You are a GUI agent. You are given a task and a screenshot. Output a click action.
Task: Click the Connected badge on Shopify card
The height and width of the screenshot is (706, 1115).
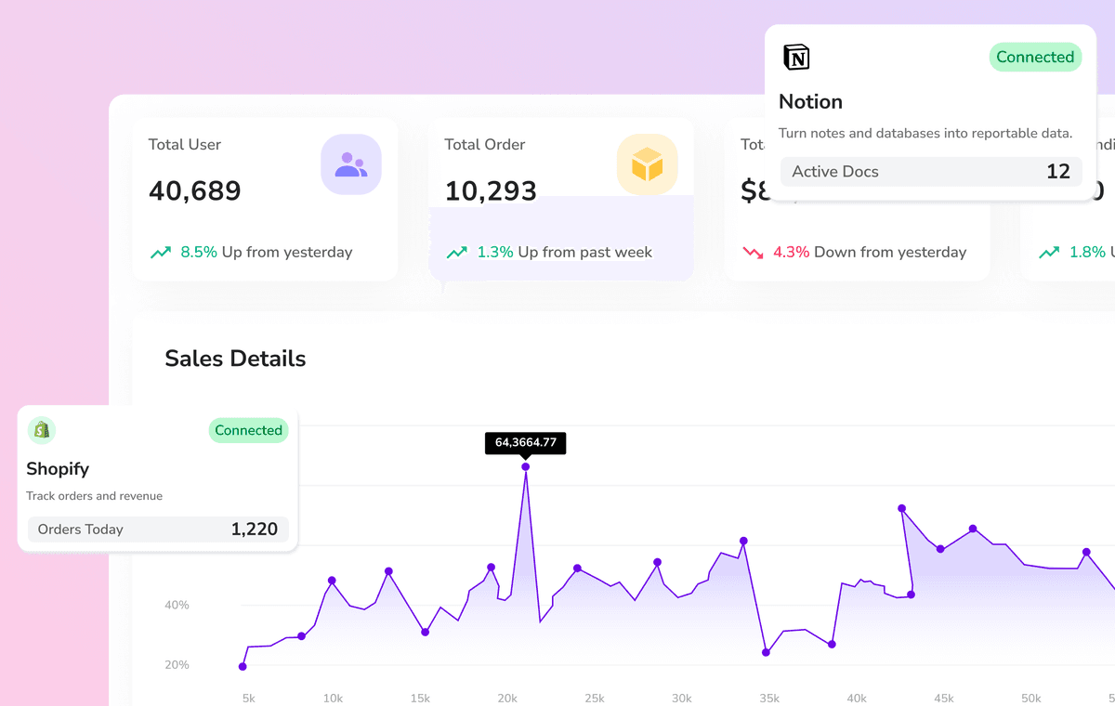point(248,430)
